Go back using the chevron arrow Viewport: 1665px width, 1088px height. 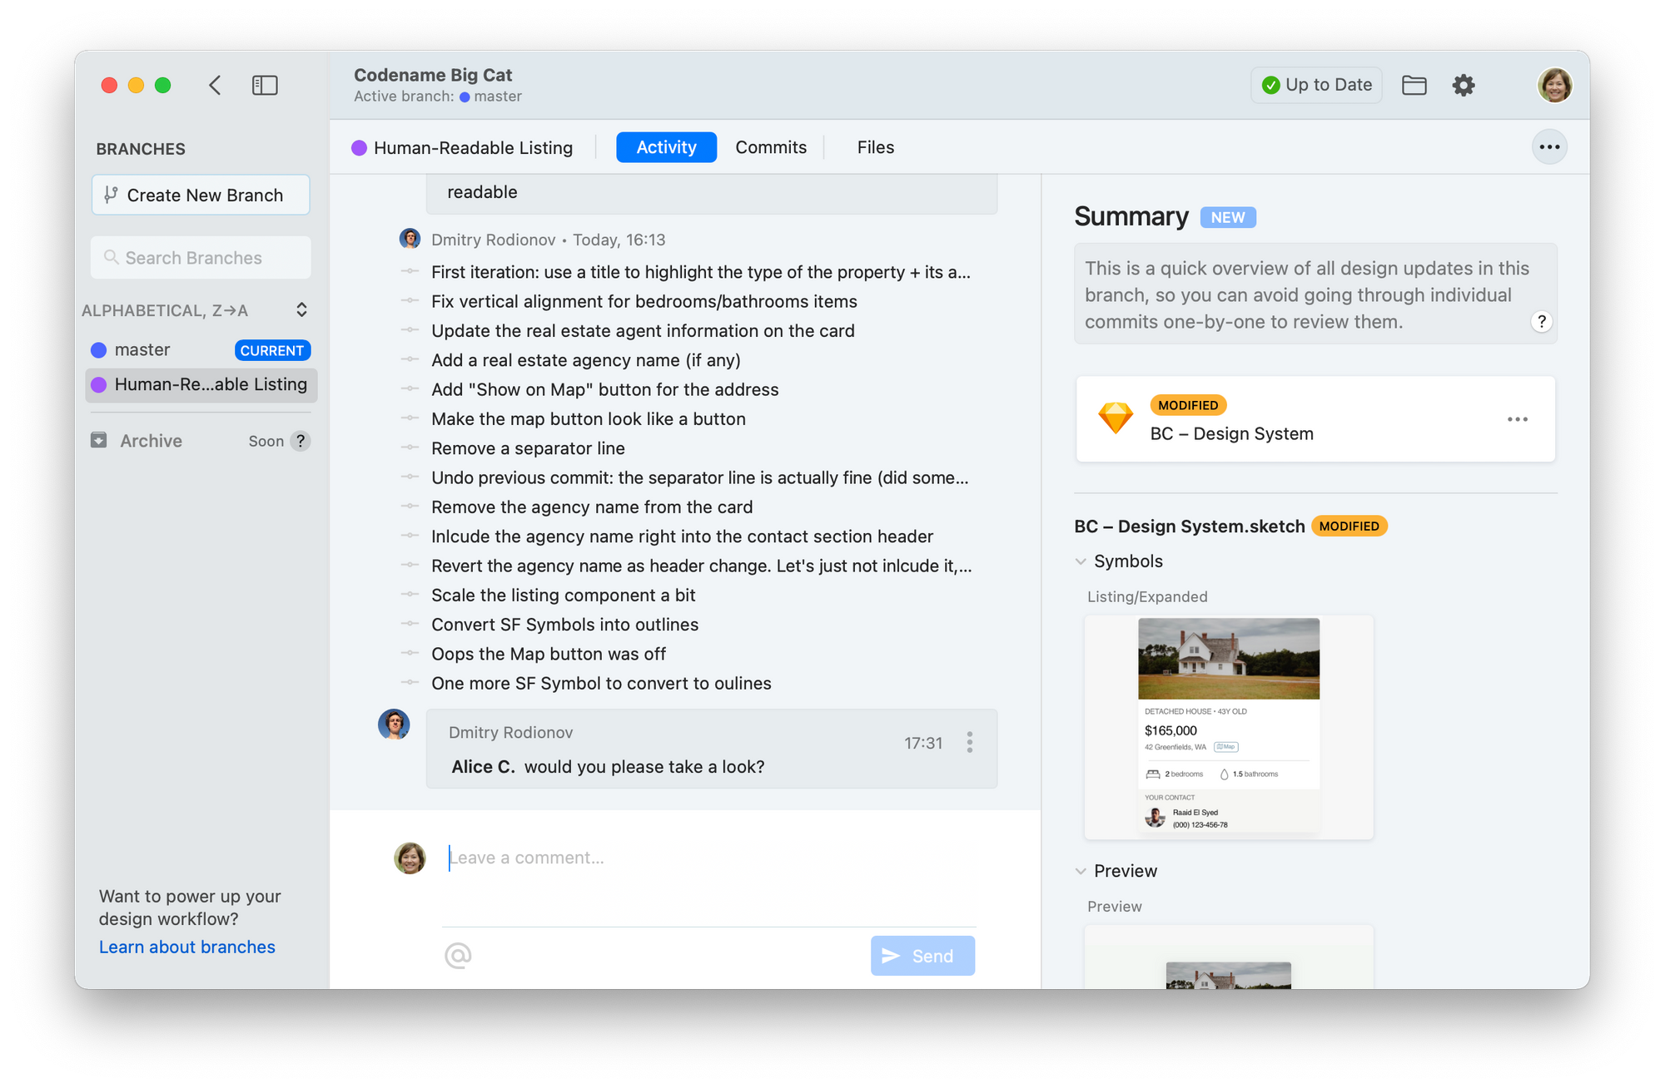tap(215, 85)
